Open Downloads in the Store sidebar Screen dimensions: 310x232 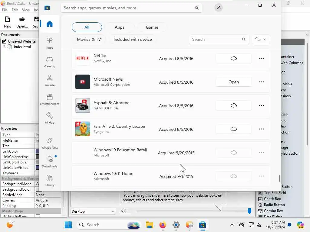click(49, 162)
